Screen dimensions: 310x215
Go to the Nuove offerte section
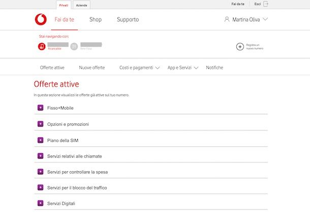coord(92,68)
